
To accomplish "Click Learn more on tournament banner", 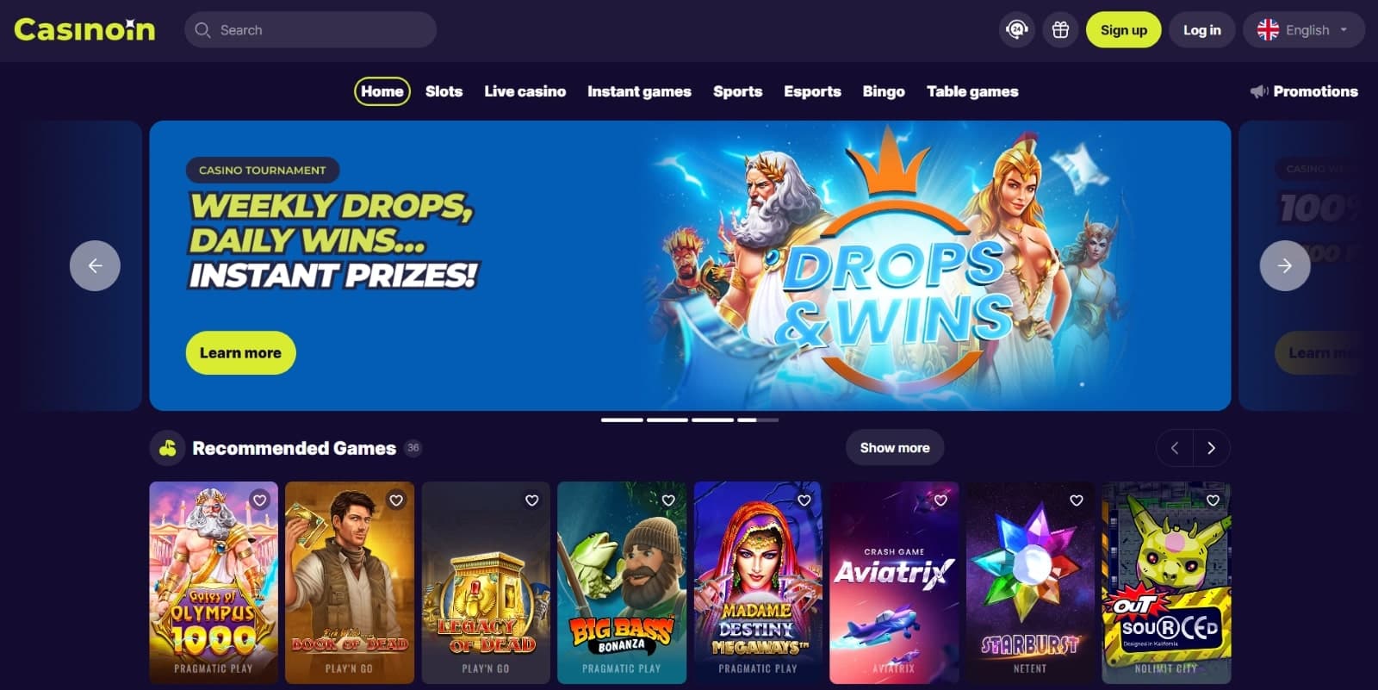I will (x=240, y=353).
